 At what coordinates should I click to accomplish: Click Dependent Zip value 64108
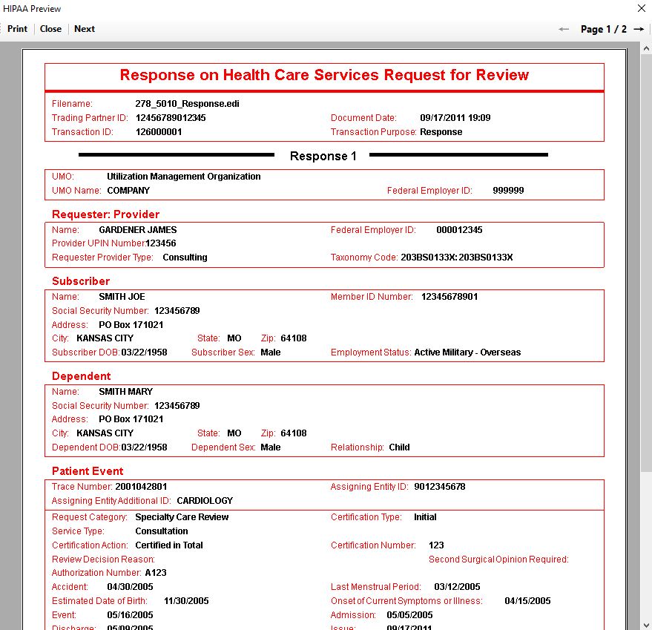tap(294, 433)
